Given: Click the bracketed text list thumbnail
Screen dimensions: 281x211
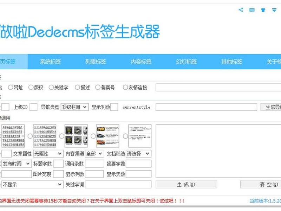Looking at the screenshot, I should (x=45, y=136).
